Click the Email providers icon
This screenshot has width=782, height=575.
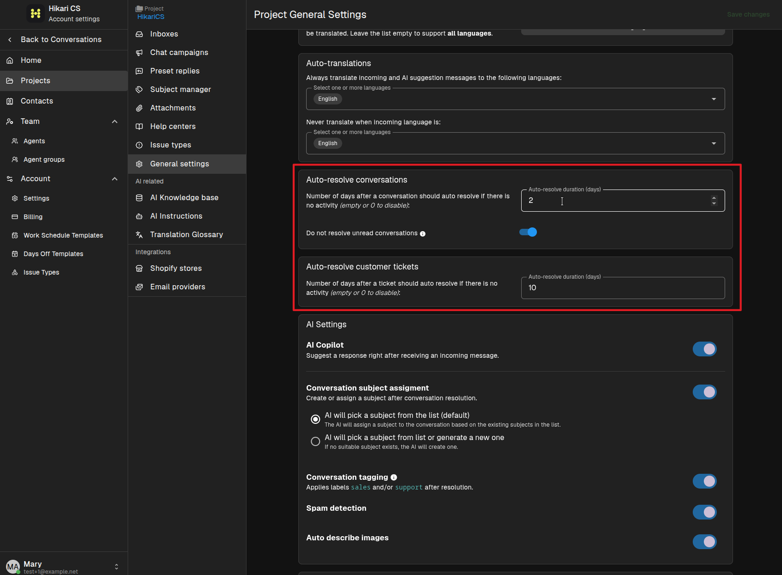[139, 287]
